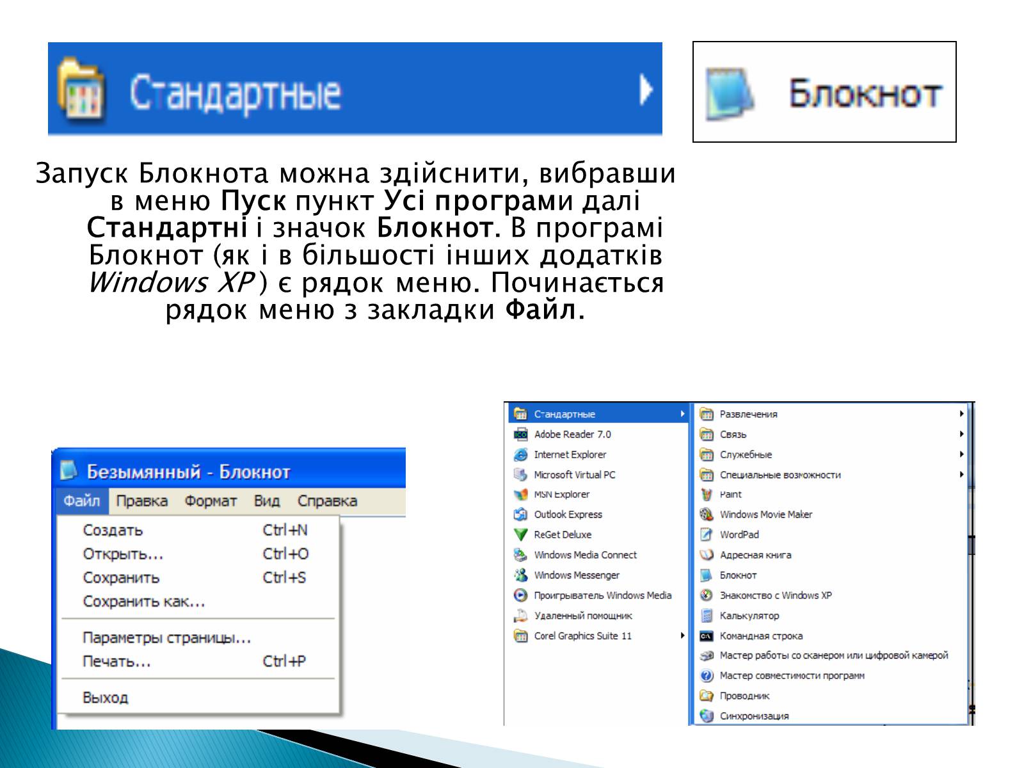Click the MSN Explorer butterfly icon

(520, 495)
